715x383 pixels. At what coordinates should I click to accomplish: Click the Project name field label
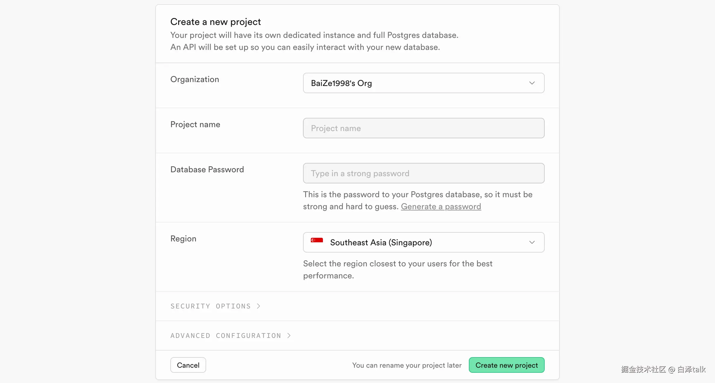(x=195, y=124)
